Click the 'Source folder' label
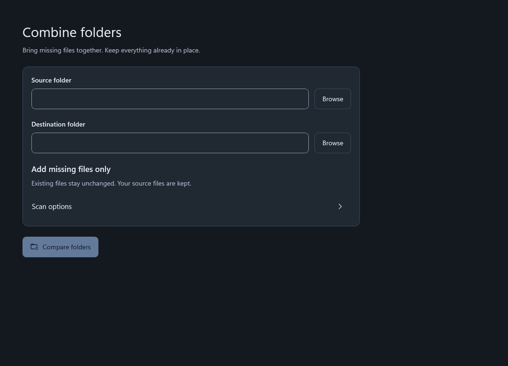508x366 pixels. click(x=51, y=80)
